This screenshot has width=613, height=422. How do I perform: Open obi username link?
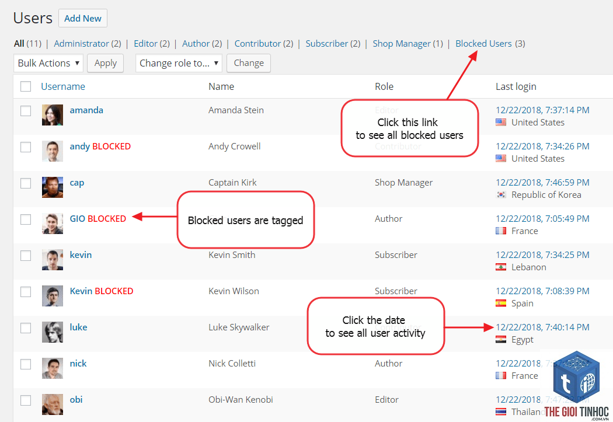[x=76, y=399]
